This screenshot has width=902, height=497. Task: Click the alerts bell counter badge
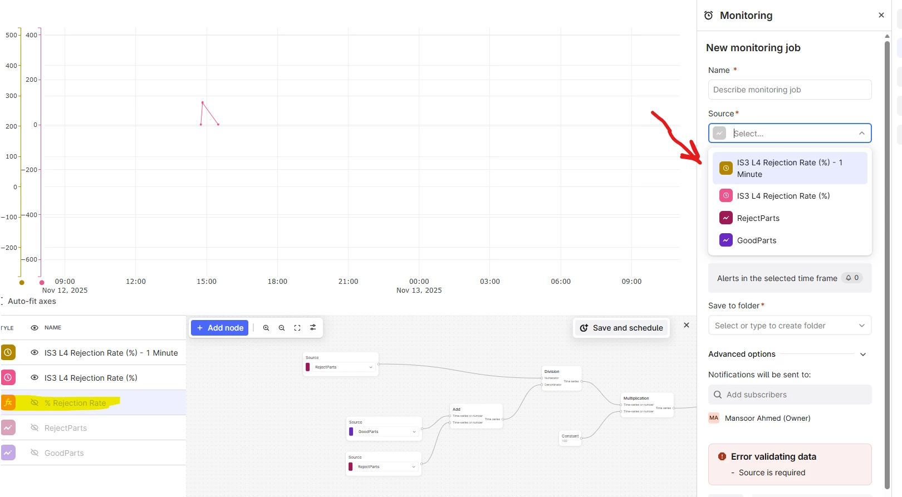coord(852,278)
